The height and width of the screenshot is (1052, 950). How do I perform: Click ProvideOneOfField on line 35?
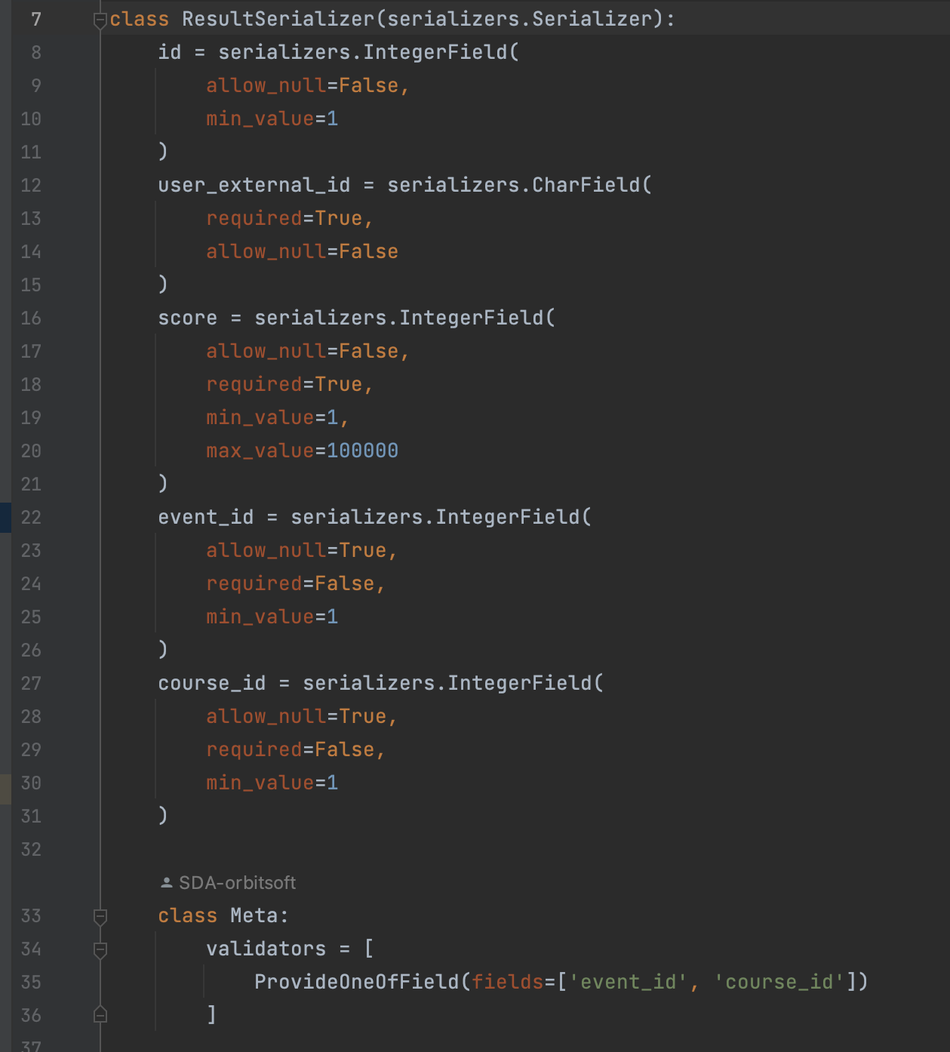[x=357, y=983]
